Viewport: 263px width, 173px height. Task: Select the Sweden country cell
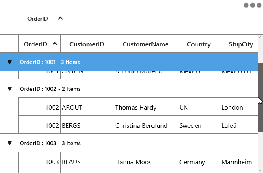(x=199, y=125)
